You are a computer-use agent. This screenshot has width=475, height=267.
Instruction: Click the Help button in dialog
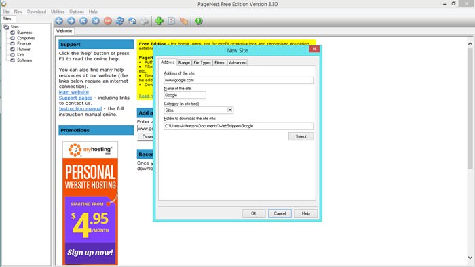[x=305, y=213]
